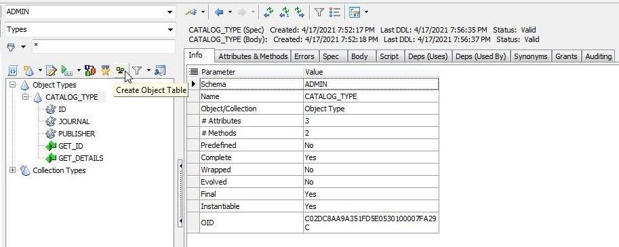The width and height of the screenshot is (619, 247).
Task: Click the object filter field containing asterisk
Action: pyautogui.click(x=103, y=46)
